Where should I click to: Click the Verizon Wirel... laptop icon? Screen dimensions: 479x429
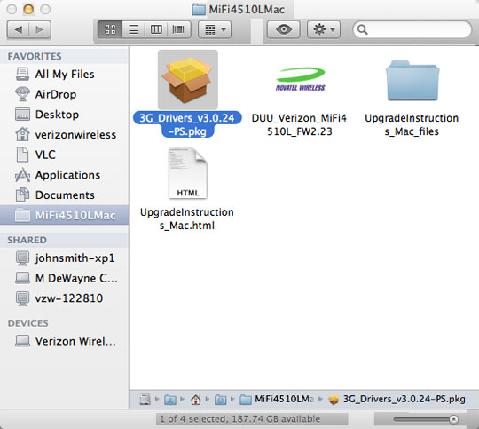pyautogui.click(x=22, y=341)
